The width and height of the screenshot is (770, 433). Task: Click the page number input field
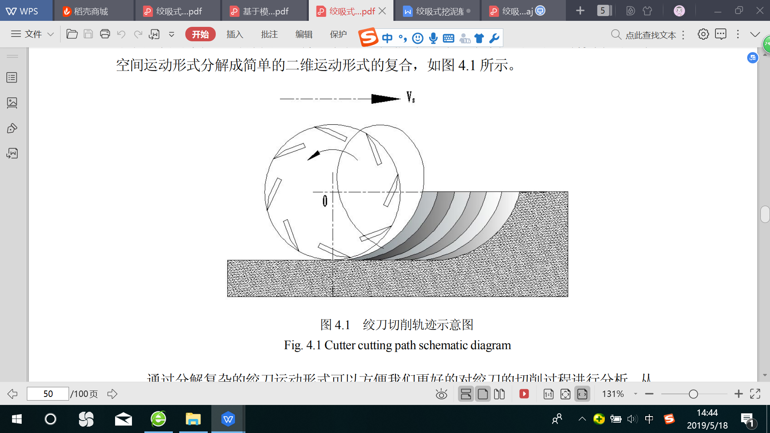click(x=48, y=394)
